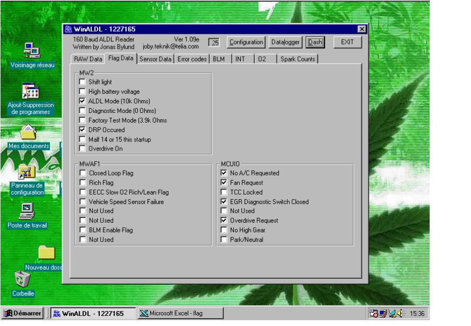Uncheck ALDL Mode (10k Ohms)
This screenshot has width=471, height=326.
[82, 101]
